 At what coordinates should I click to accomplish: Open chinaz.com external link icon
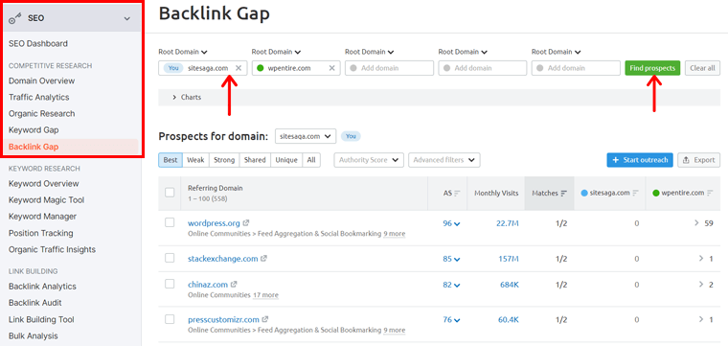click(x=234, y=285)
